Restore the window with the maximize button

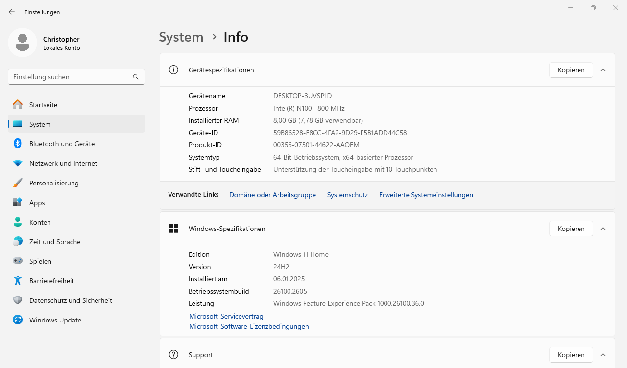593,8
